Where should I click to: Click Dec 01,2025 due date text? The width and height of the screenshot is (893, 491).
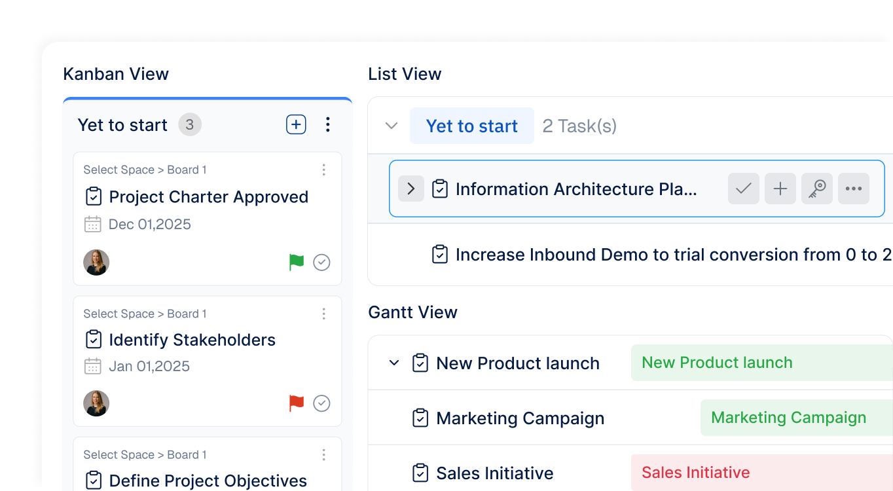pos(150,225)
